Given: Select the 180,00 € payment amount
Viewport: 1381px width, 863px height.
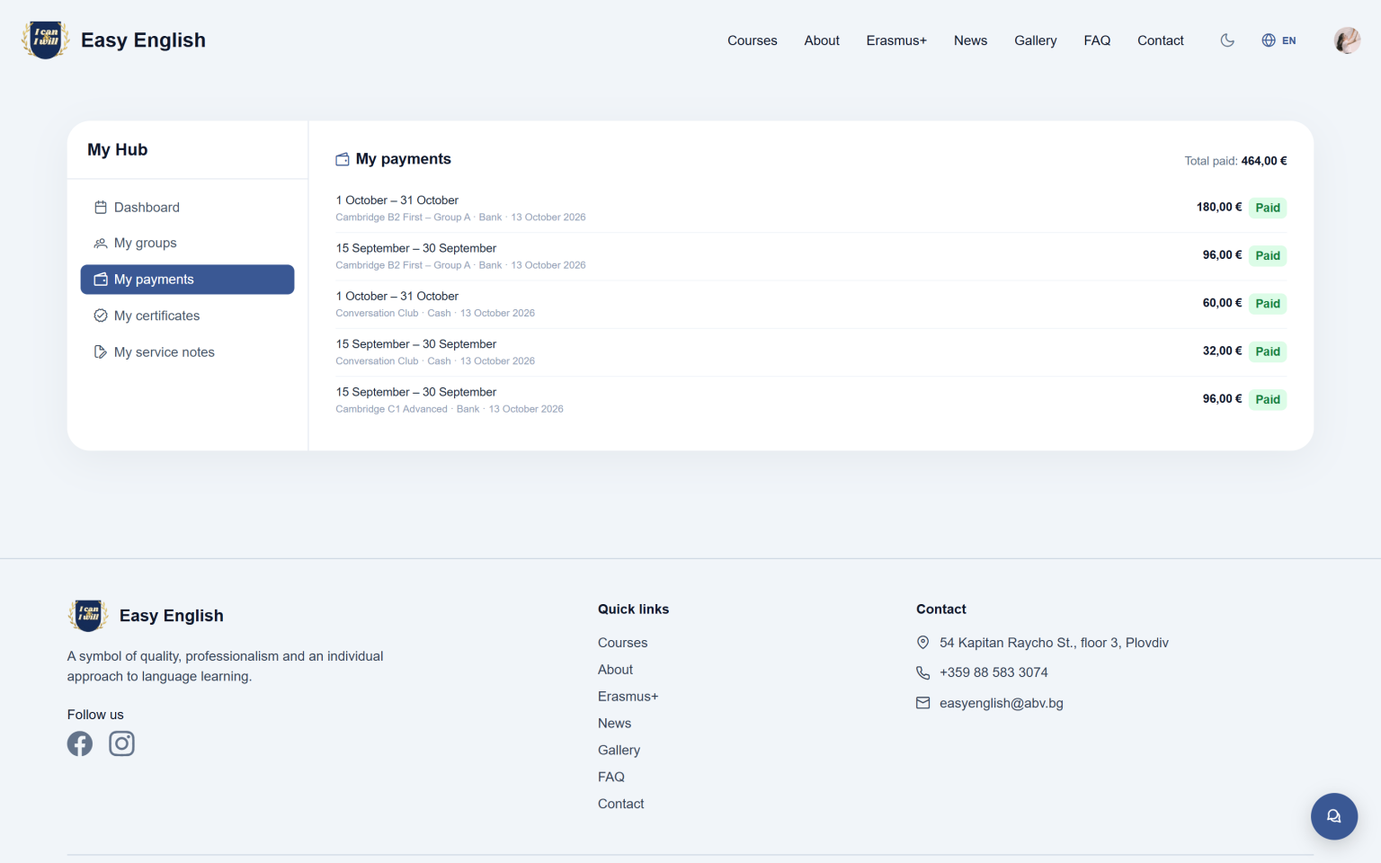Looking at the screenshot, I should point(1219,207).
